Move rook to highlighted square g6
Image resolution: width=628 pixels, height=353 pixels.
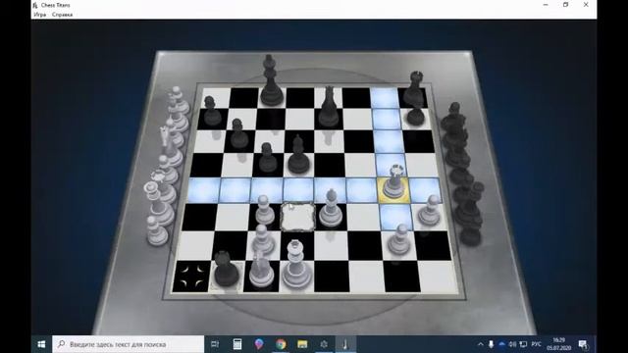pyautogui.click(x=389, y=141)
